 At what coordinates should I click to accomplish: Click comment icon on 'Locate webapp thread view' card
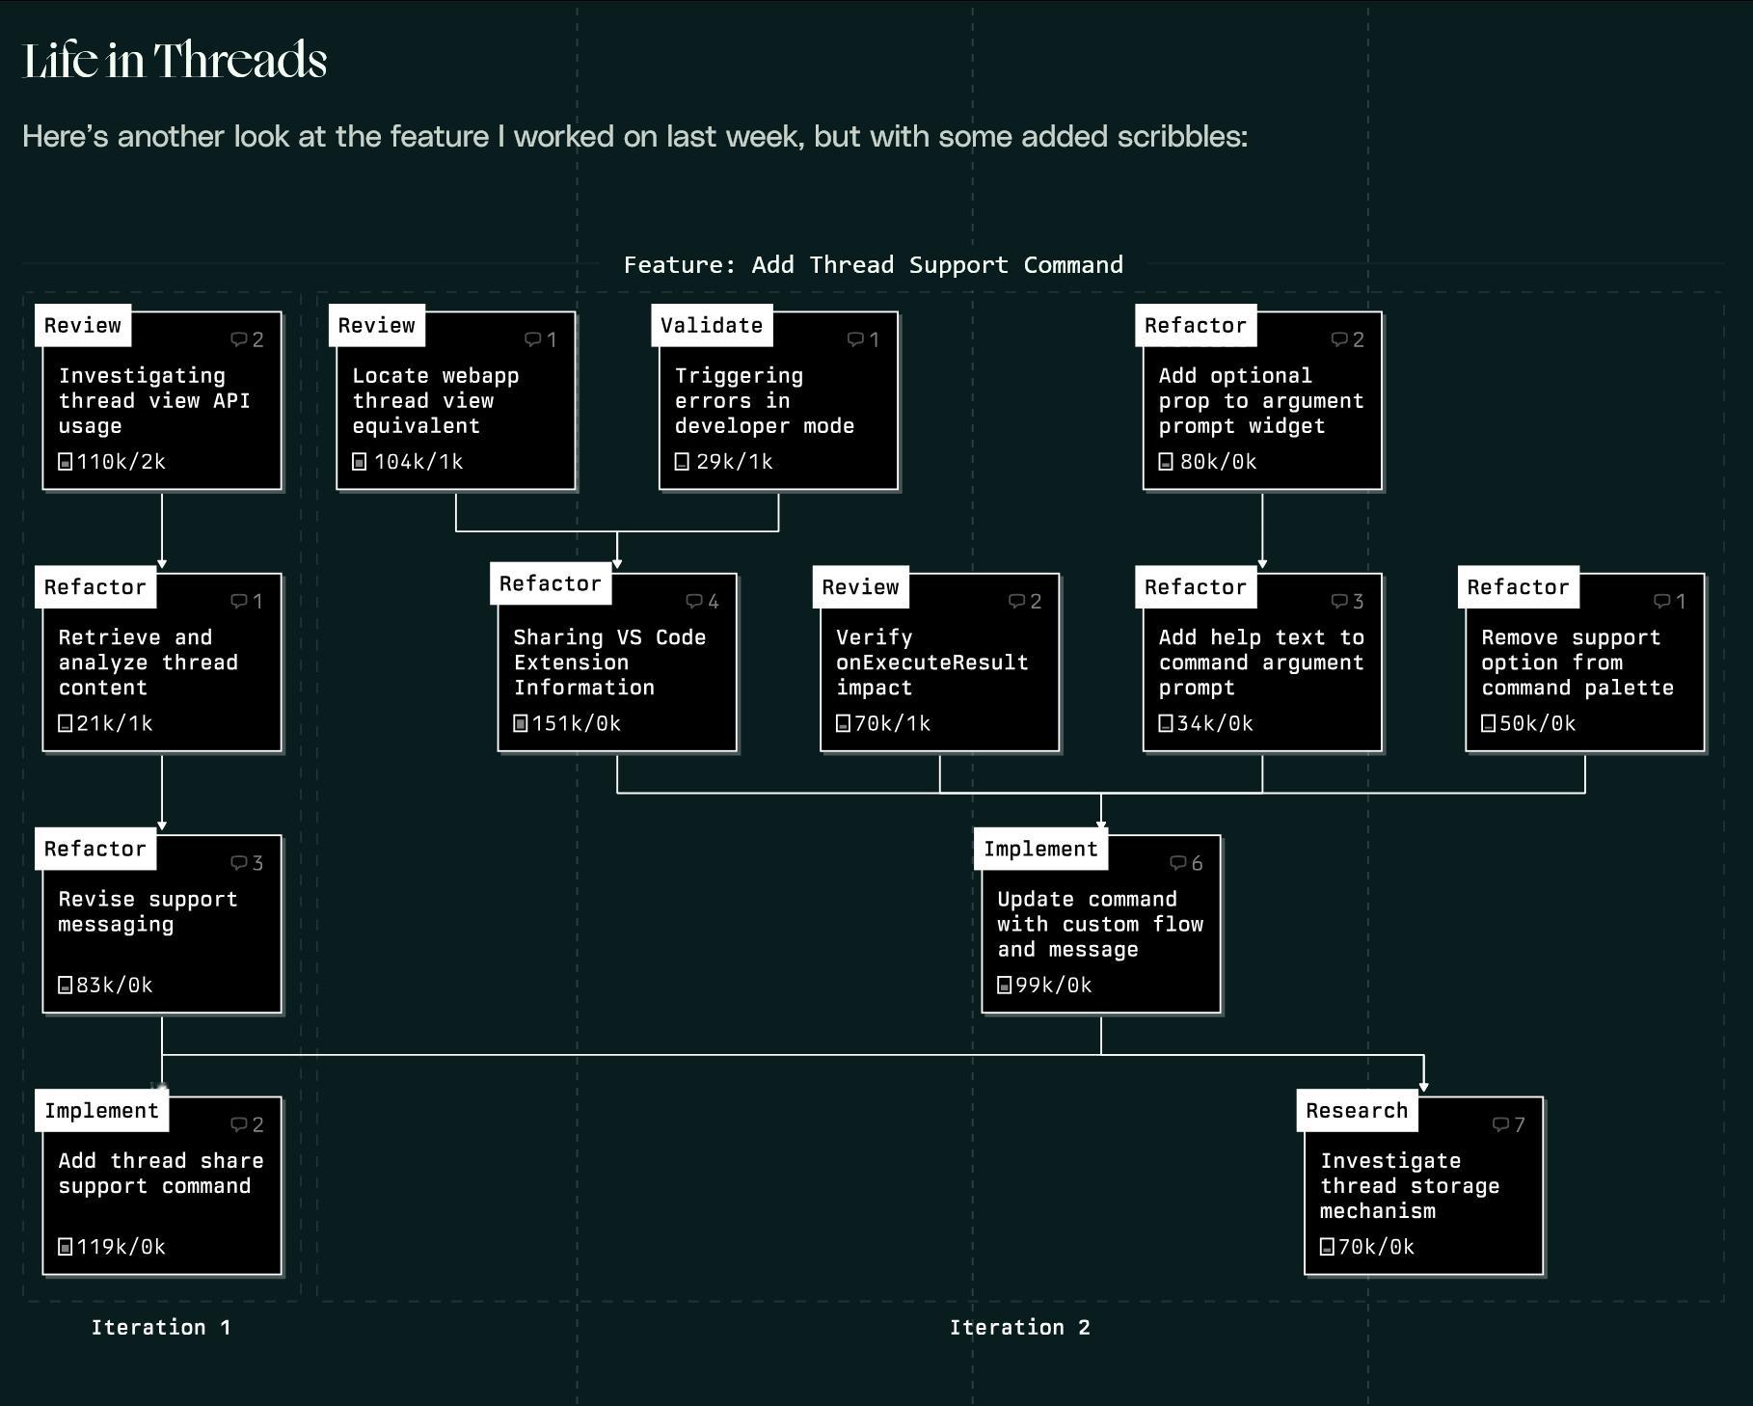point(533,339)
